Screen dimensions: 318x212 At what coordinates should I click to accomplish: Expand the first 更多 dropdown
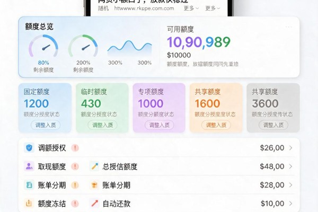coord(191,8)
